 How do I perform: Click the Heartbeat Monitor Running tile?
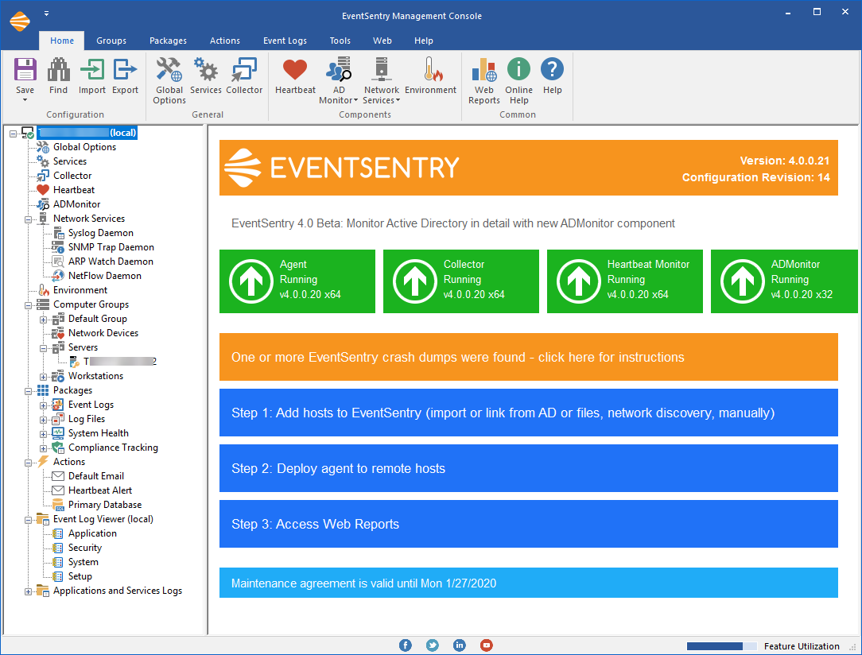(x=625, y=281)
